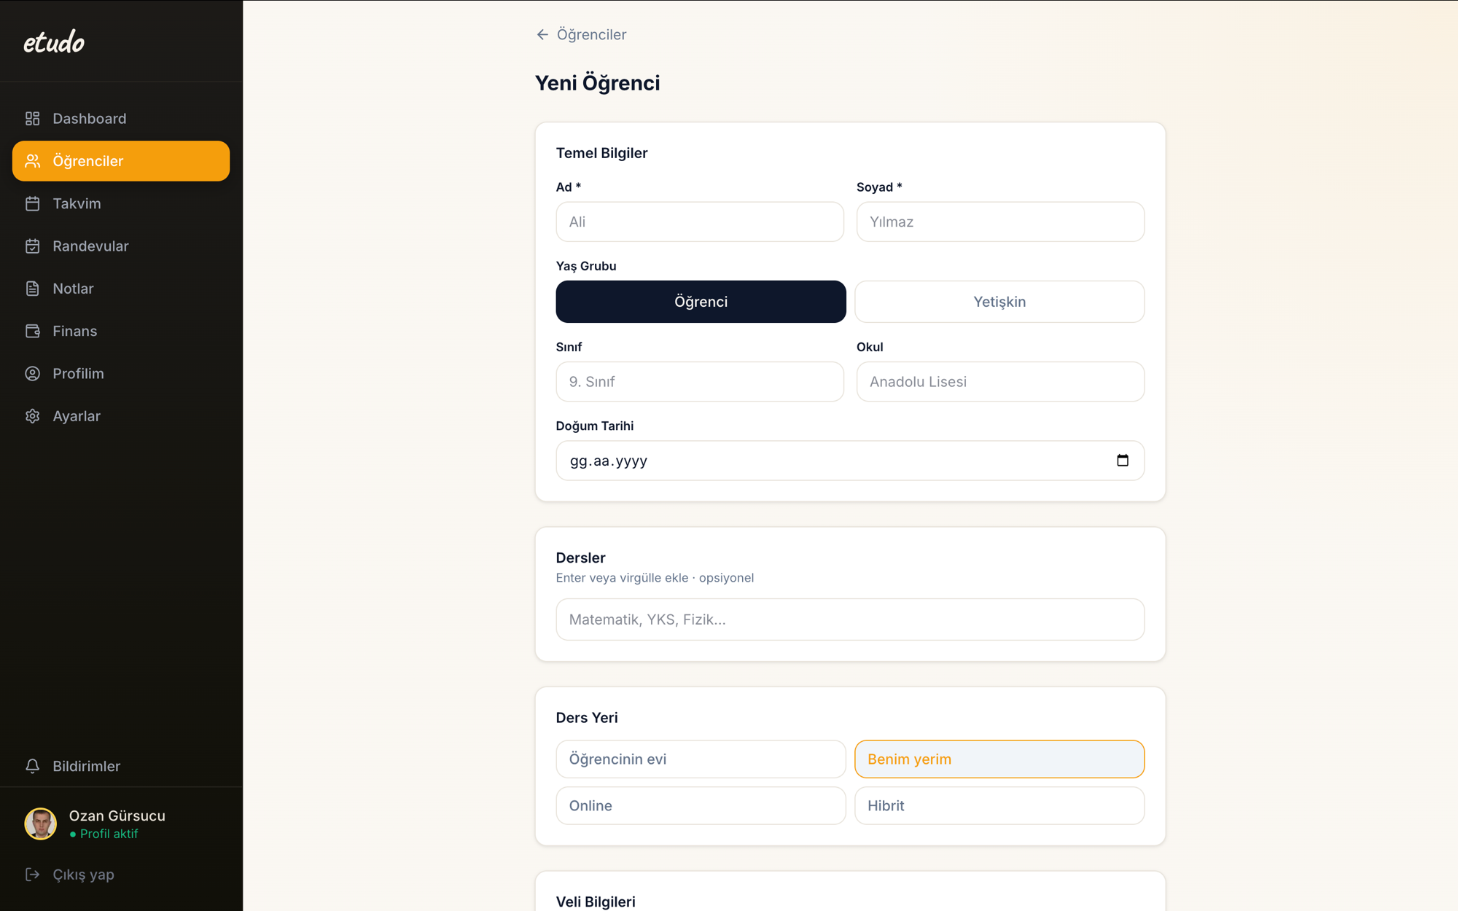Viewport: 1458px width, 911px height.
Task: Click the Ad name input field
Action: 700,222
